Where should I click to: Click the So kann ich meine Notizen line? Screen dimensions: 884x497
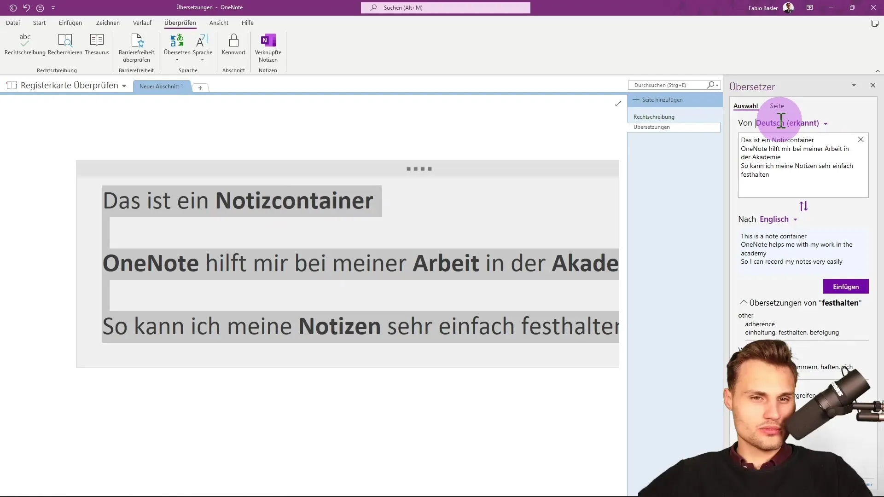pos(361,326)
